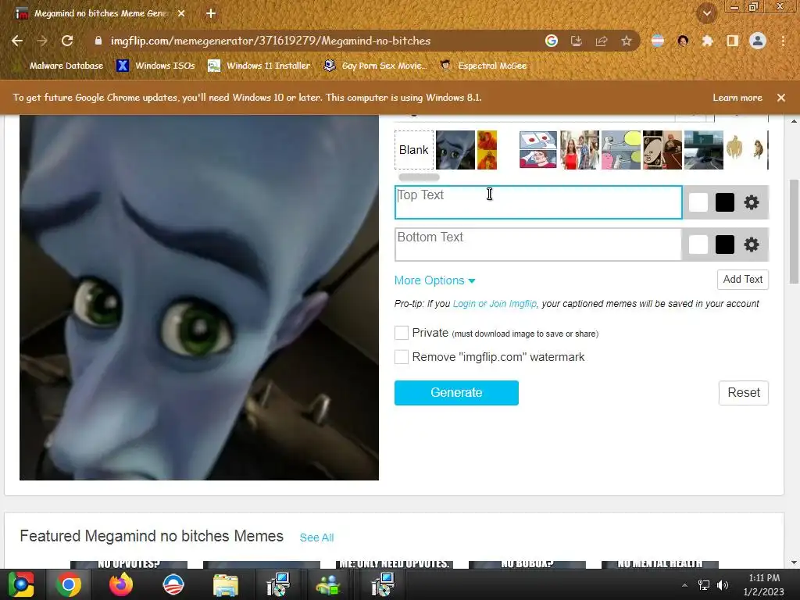
Task: Open Chrome from the taskbar
Action: (x=69, y=584)
